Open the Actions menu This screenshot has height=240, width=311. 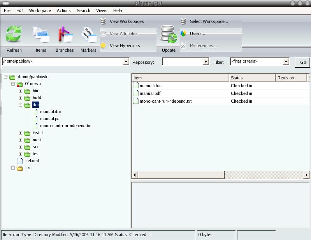(x=64, y=11)
